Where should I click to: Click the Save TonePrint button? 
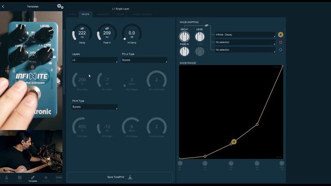click(x=120, y=177)
